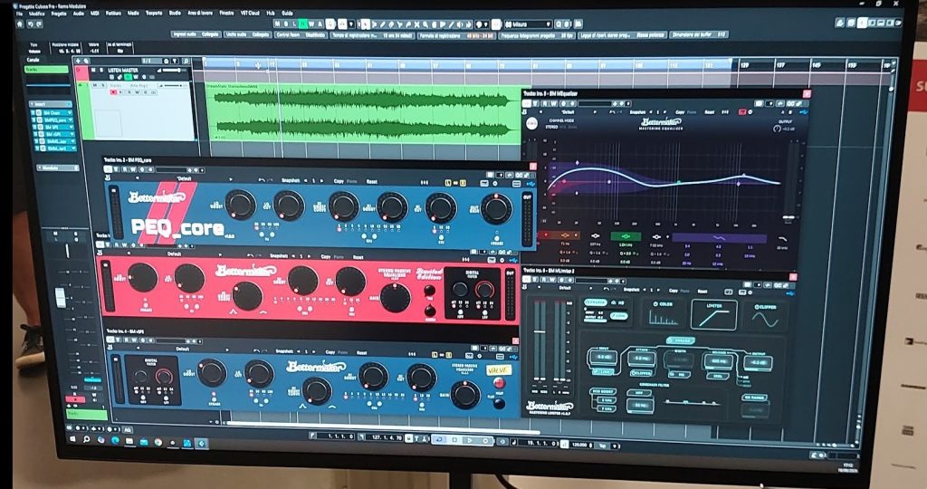Select the Mute X tool in the toolbar
The image size is (927, 489).
pyautogui.click(x=416, y=24)
